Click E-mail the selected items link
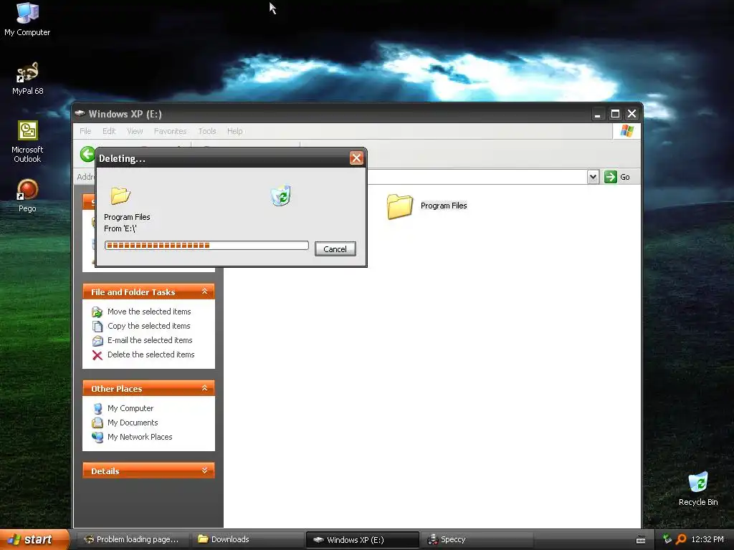The height and width of the screenshot is (550, 734). click(150, 340)
